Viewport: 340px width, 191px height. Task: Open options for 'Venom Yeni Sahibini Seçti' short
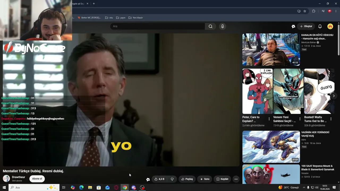[x=300, y=119]
